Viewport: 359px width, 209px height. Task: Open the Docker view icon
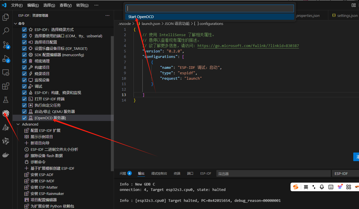point(6,155)
